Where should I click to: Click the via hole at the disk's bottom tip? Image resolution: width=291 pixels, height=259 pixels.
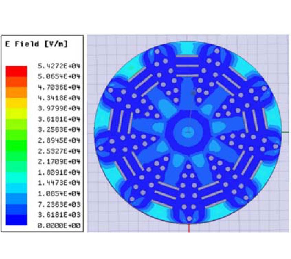tap(189, 219)
